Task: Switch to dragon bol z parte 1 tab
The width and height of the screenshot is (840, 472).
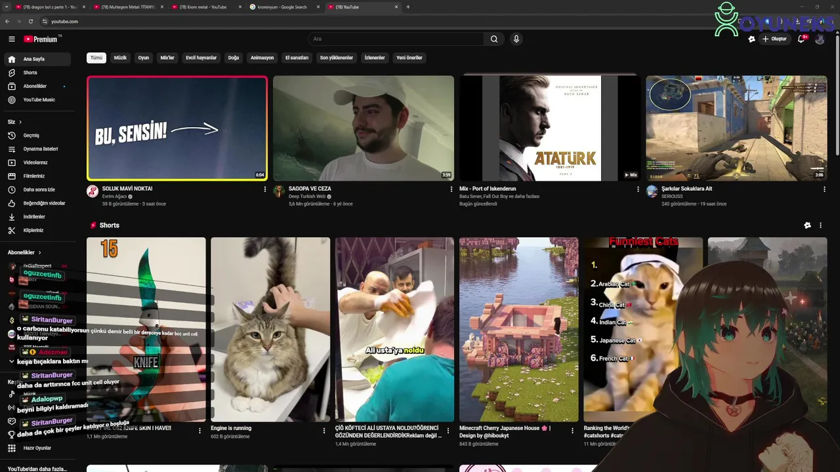Action: [49, 7]
